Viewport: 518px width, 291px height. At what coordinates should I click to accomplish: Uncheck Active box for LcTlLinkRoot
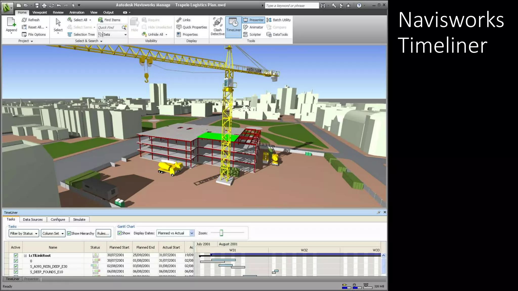pos(16,255)
